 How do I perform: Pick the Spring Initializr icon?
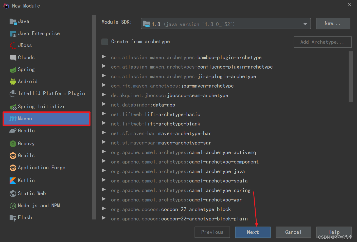click(x=13, y=107)
